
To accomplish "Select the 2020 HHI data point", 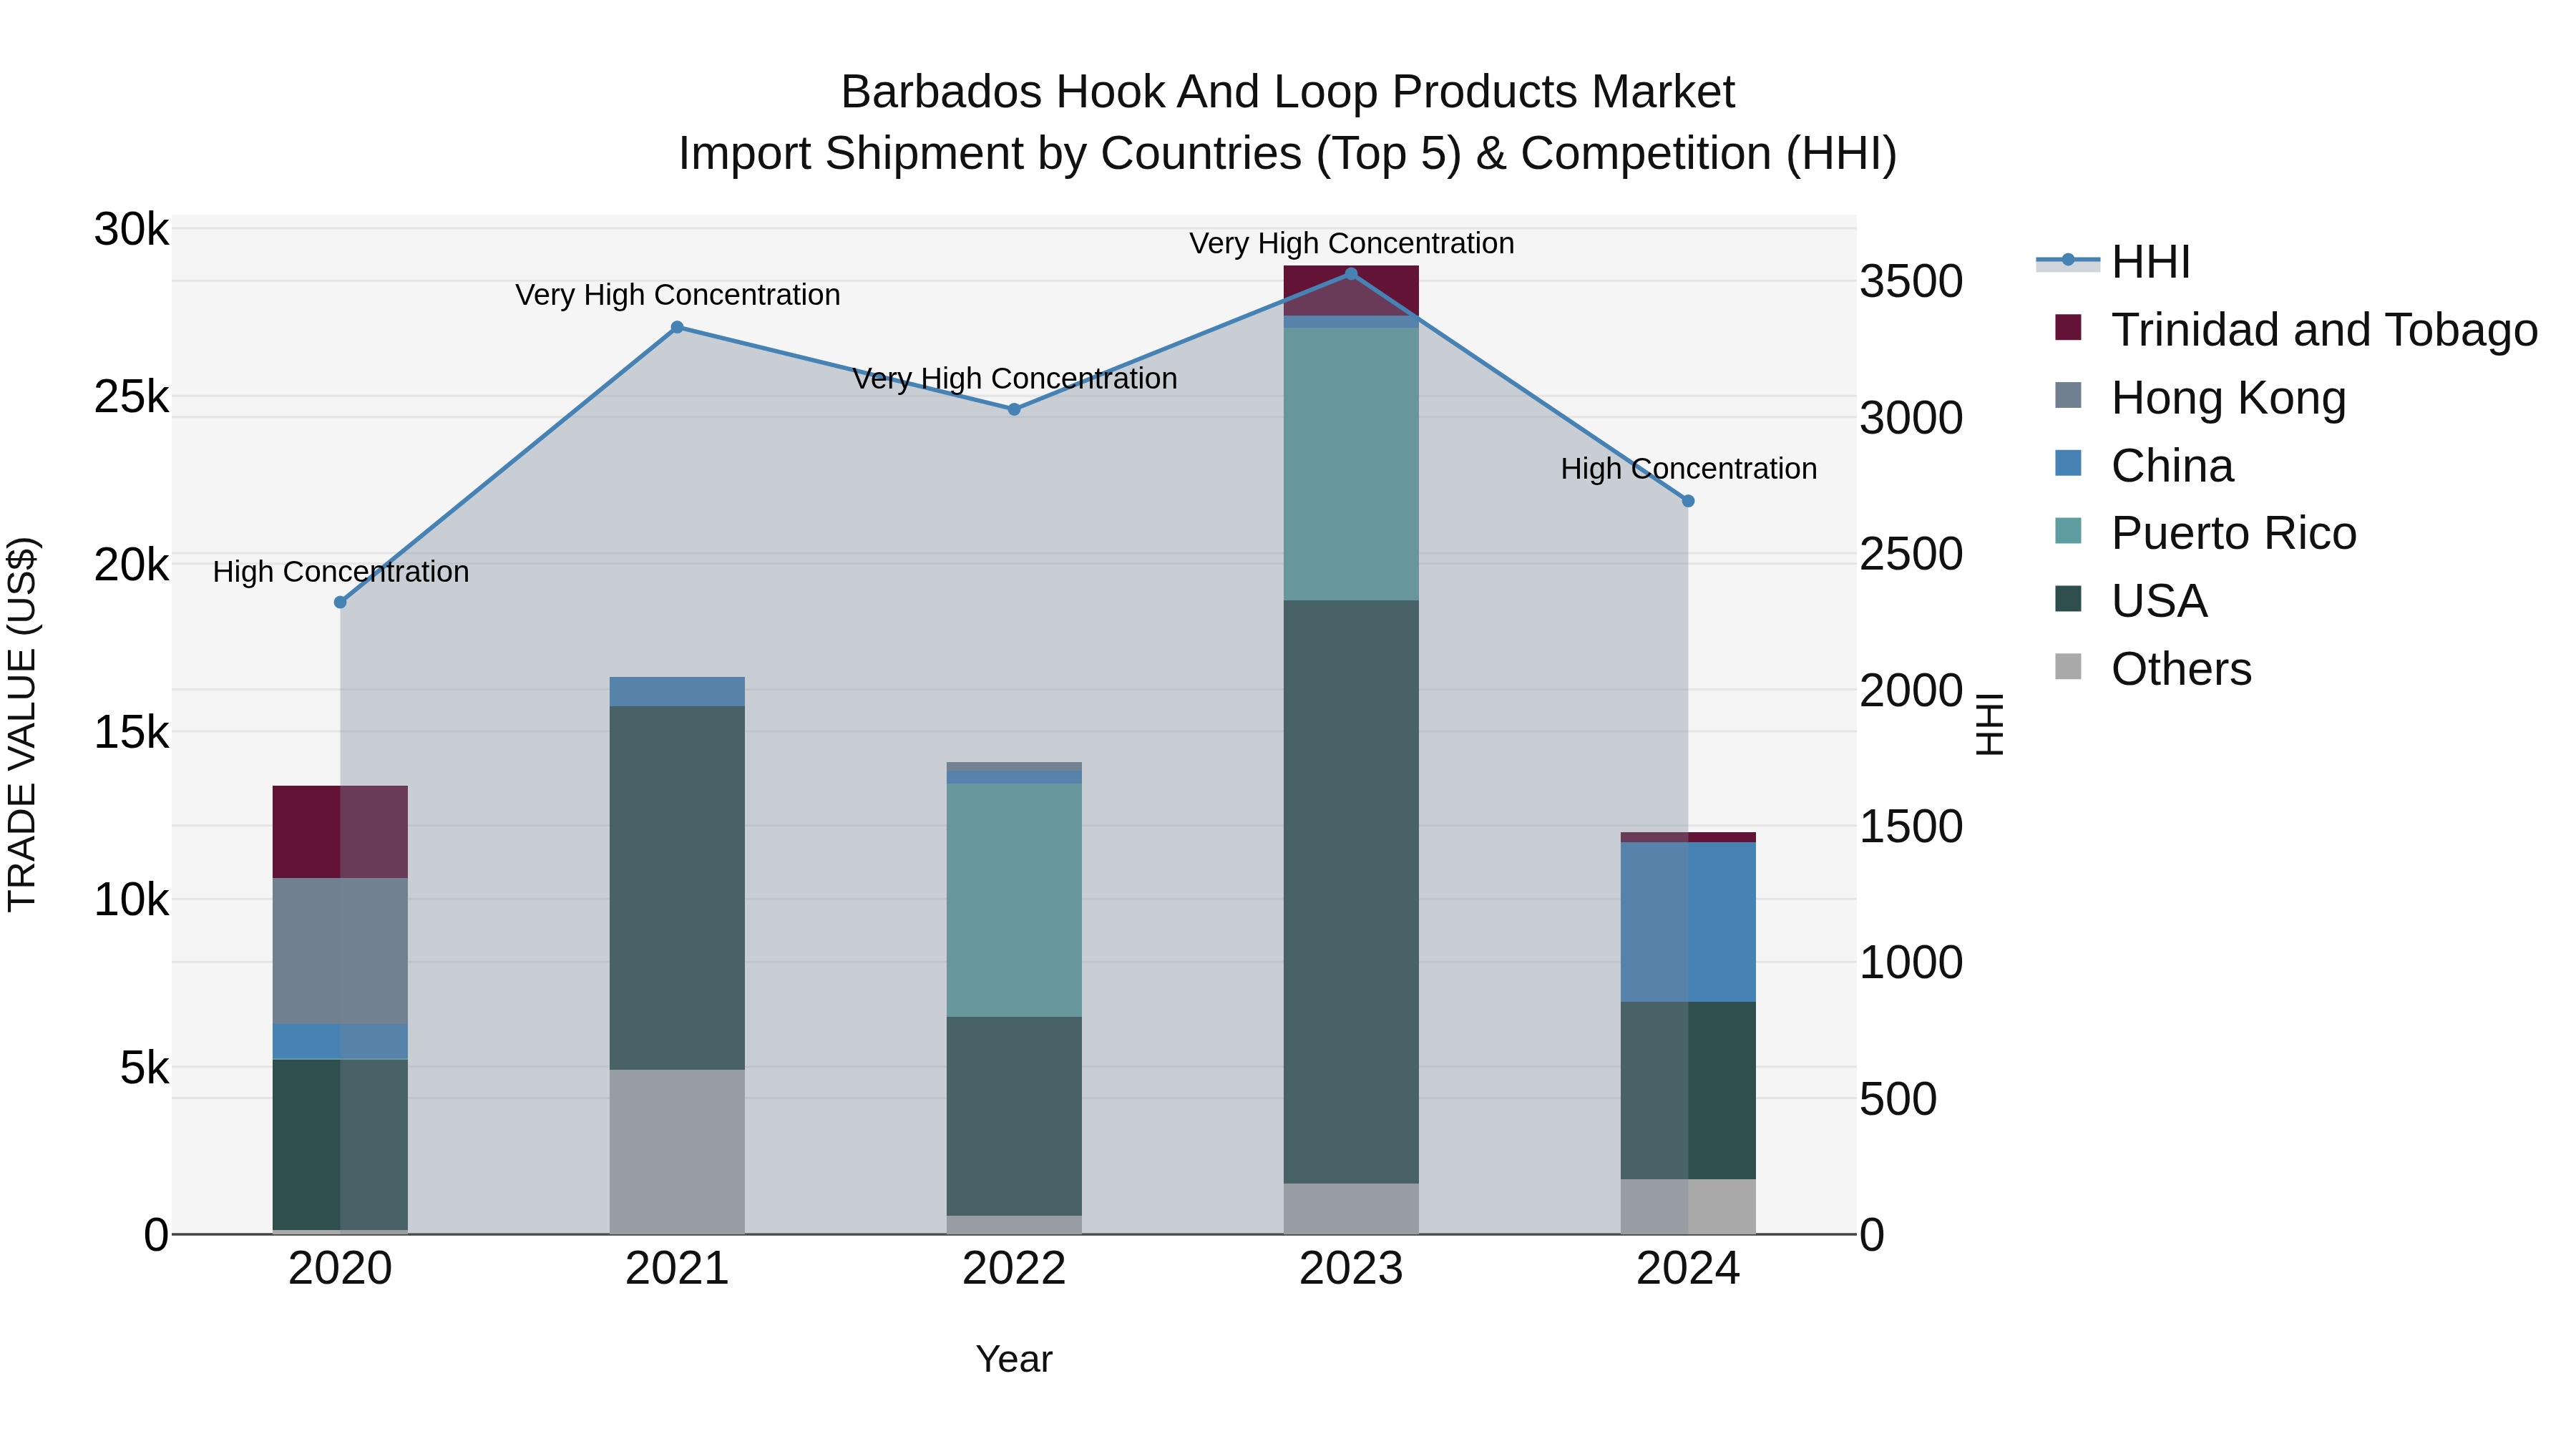I will coord(340,602).
